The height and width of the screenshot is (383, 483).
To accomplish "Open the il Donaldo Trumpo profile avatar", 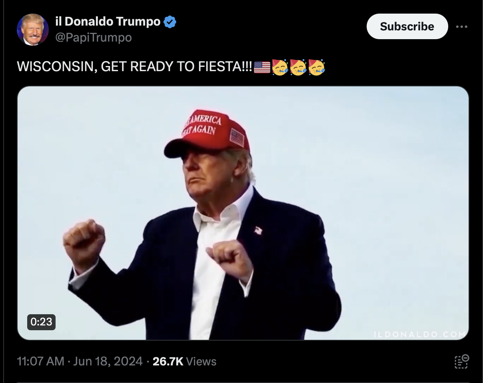I will click(33, 30).
